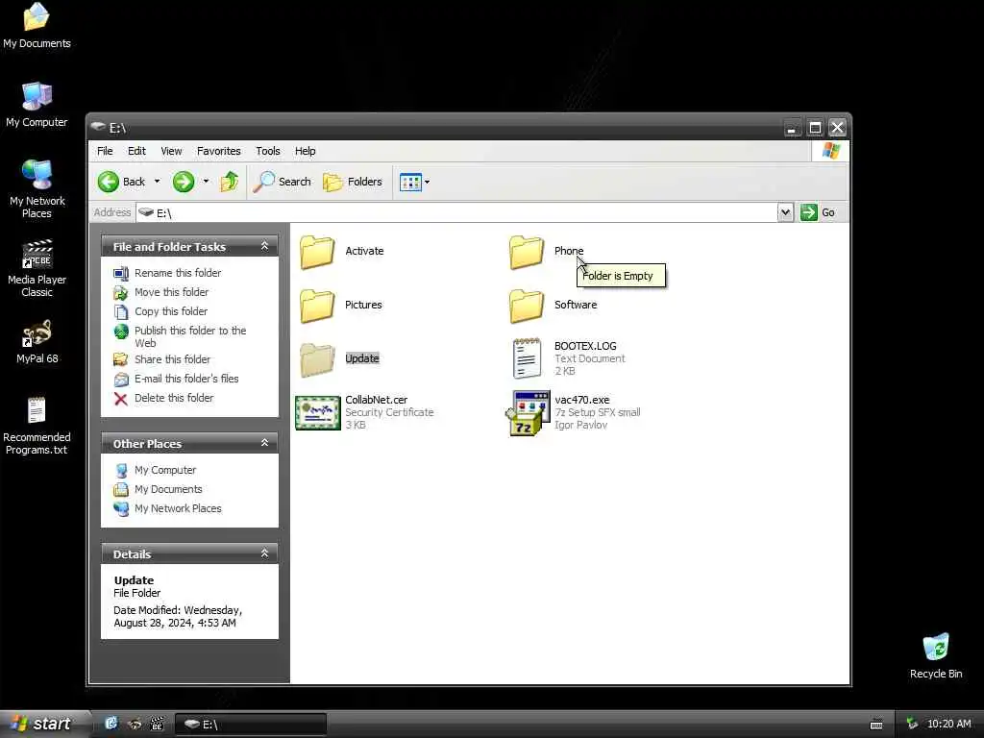The height and width of the screenshot is (738, 984).
Task: Select the BOOTEX.LOG text document icon
Action: click(x=526, y=359)
